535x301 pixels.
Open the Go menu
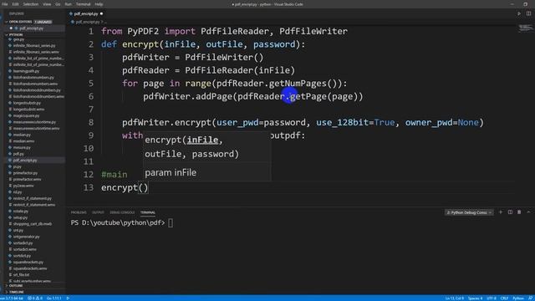(58, 4)
